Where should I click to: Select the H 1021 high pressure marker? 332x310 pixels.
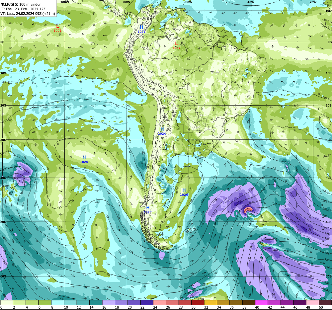(141, 29)
